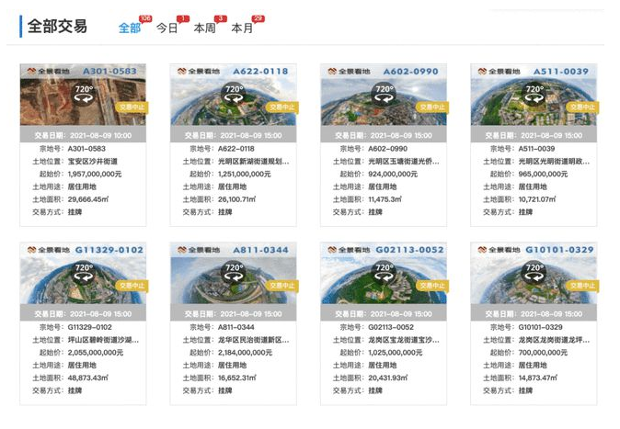The width and height of the screenshot is (620, 429).
Task: Select the 全部 tab
Action: [x=129, y=28]
